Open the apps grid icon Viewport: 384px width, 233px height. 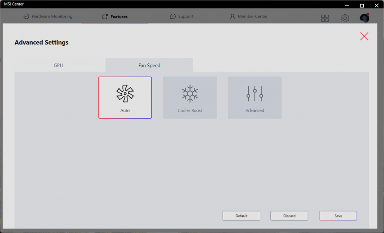click(325, 18)
